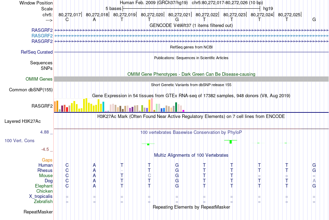The height and width of the screenshot is (220, 329).
Task: Select the Rhesus species label
Action: click(x=45, y=170)
